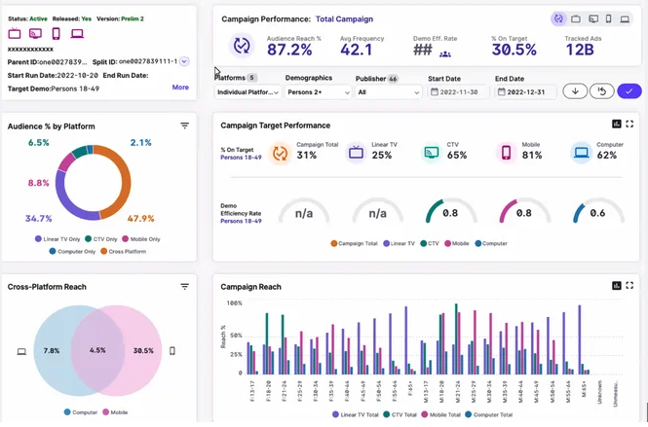The height and width of the screenshot is (427, 648).
Task: Click the reset filters button
Action: (x=602, y=91)
